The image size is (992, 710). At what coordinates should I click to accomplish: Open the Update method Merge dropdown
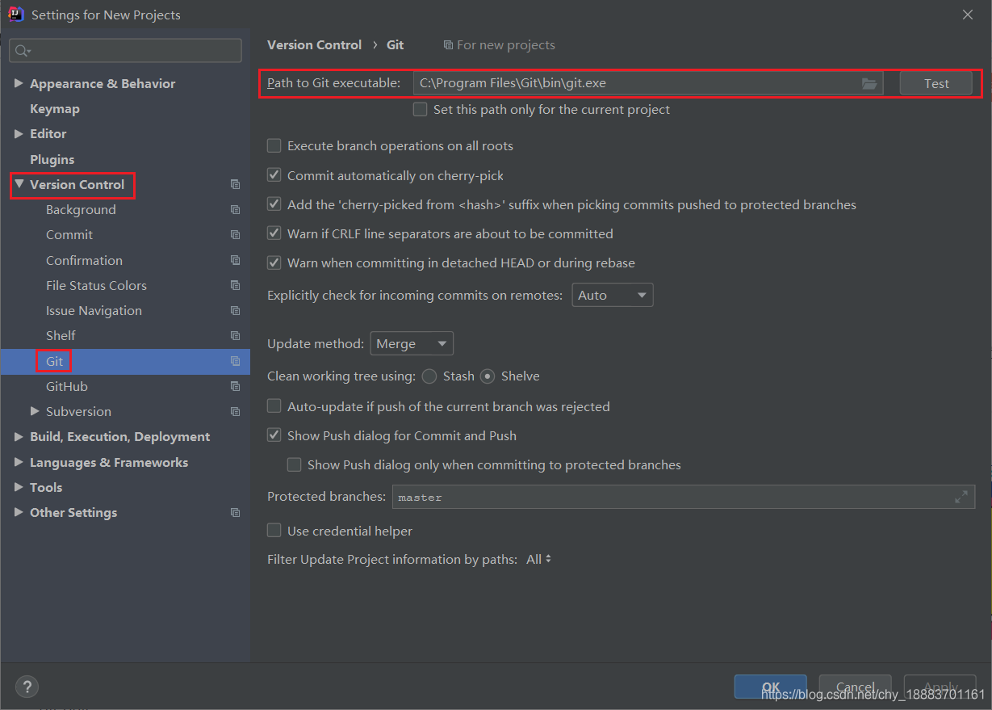(x=412, y=343)
